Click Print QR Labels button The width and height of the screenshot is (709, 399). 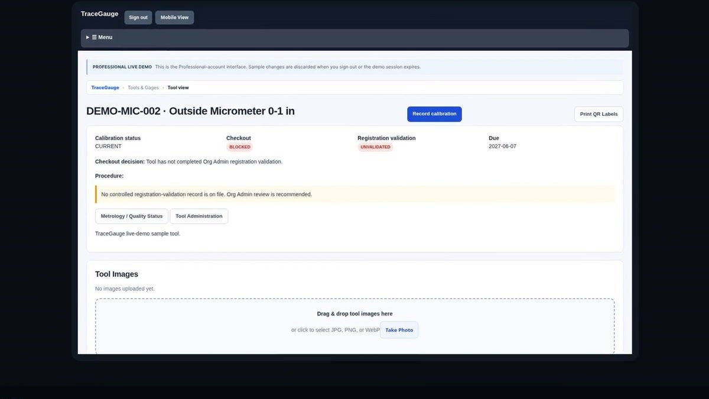(599, 114)
